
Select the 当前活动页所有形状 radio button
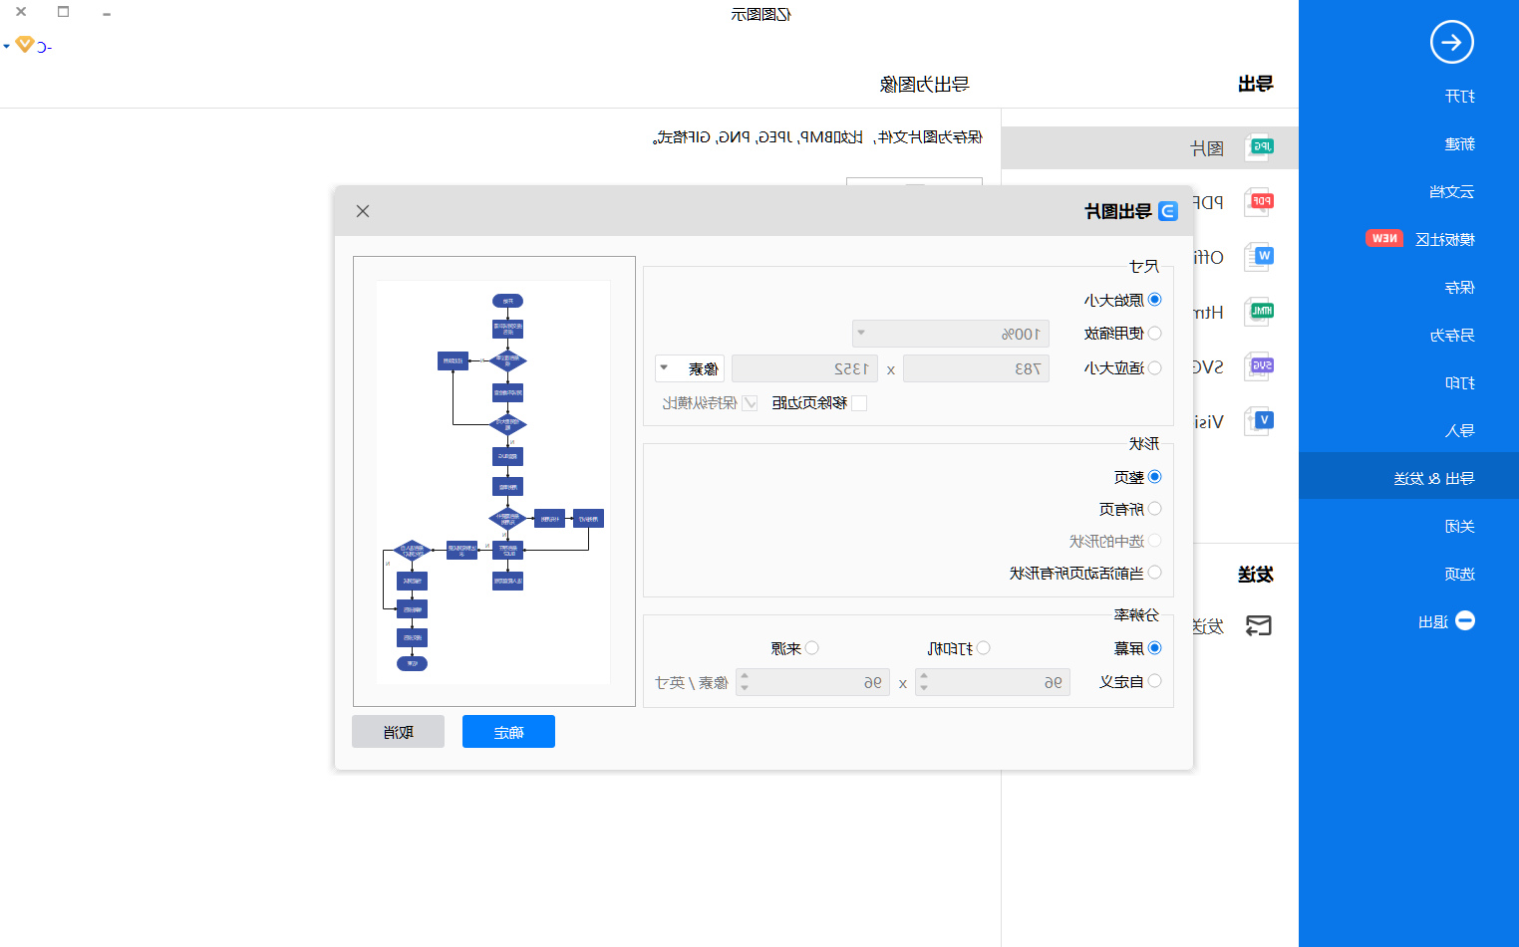[x=1154, y=573]
